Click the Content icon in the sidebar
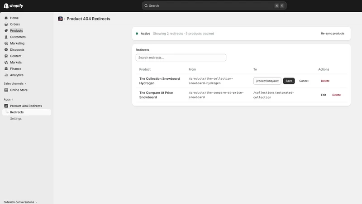 tap(6, 56)
